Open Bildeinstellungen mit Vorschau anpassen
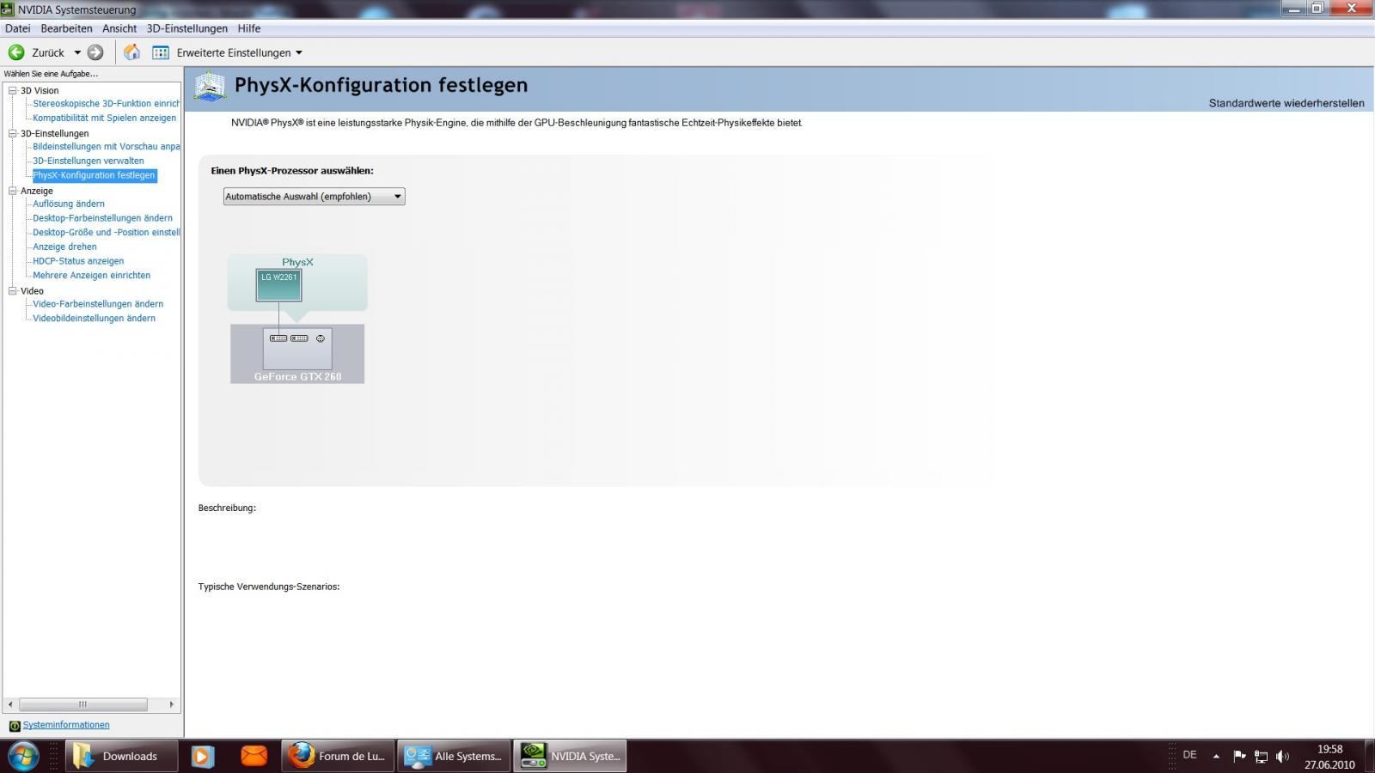The width and height of the screenshot is (1375, 773). (x=107, y=146)
